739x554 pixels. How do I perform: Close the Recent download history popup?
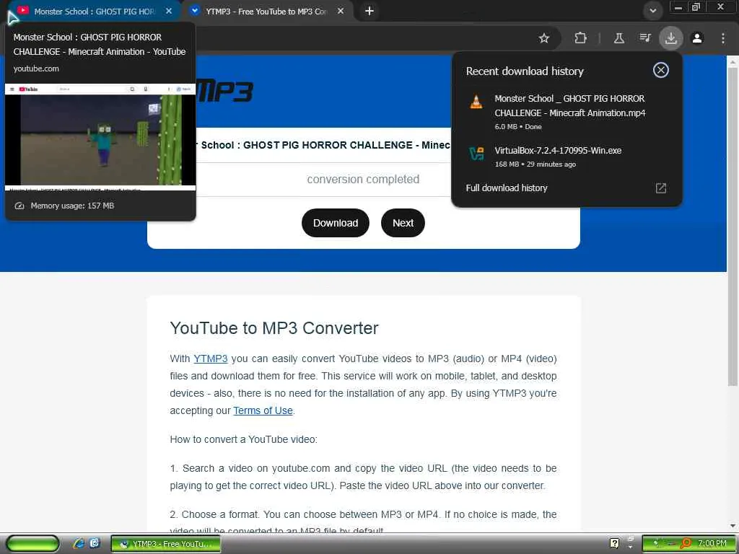[661, 70]
